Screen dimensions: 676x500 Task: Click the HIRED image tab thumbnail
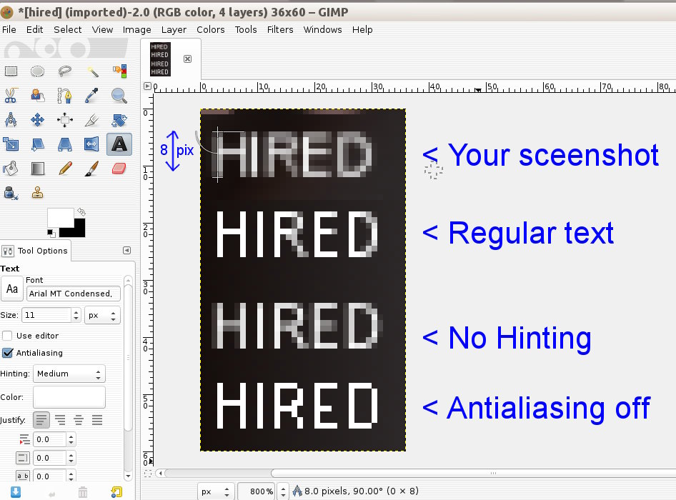click(160, 59)
